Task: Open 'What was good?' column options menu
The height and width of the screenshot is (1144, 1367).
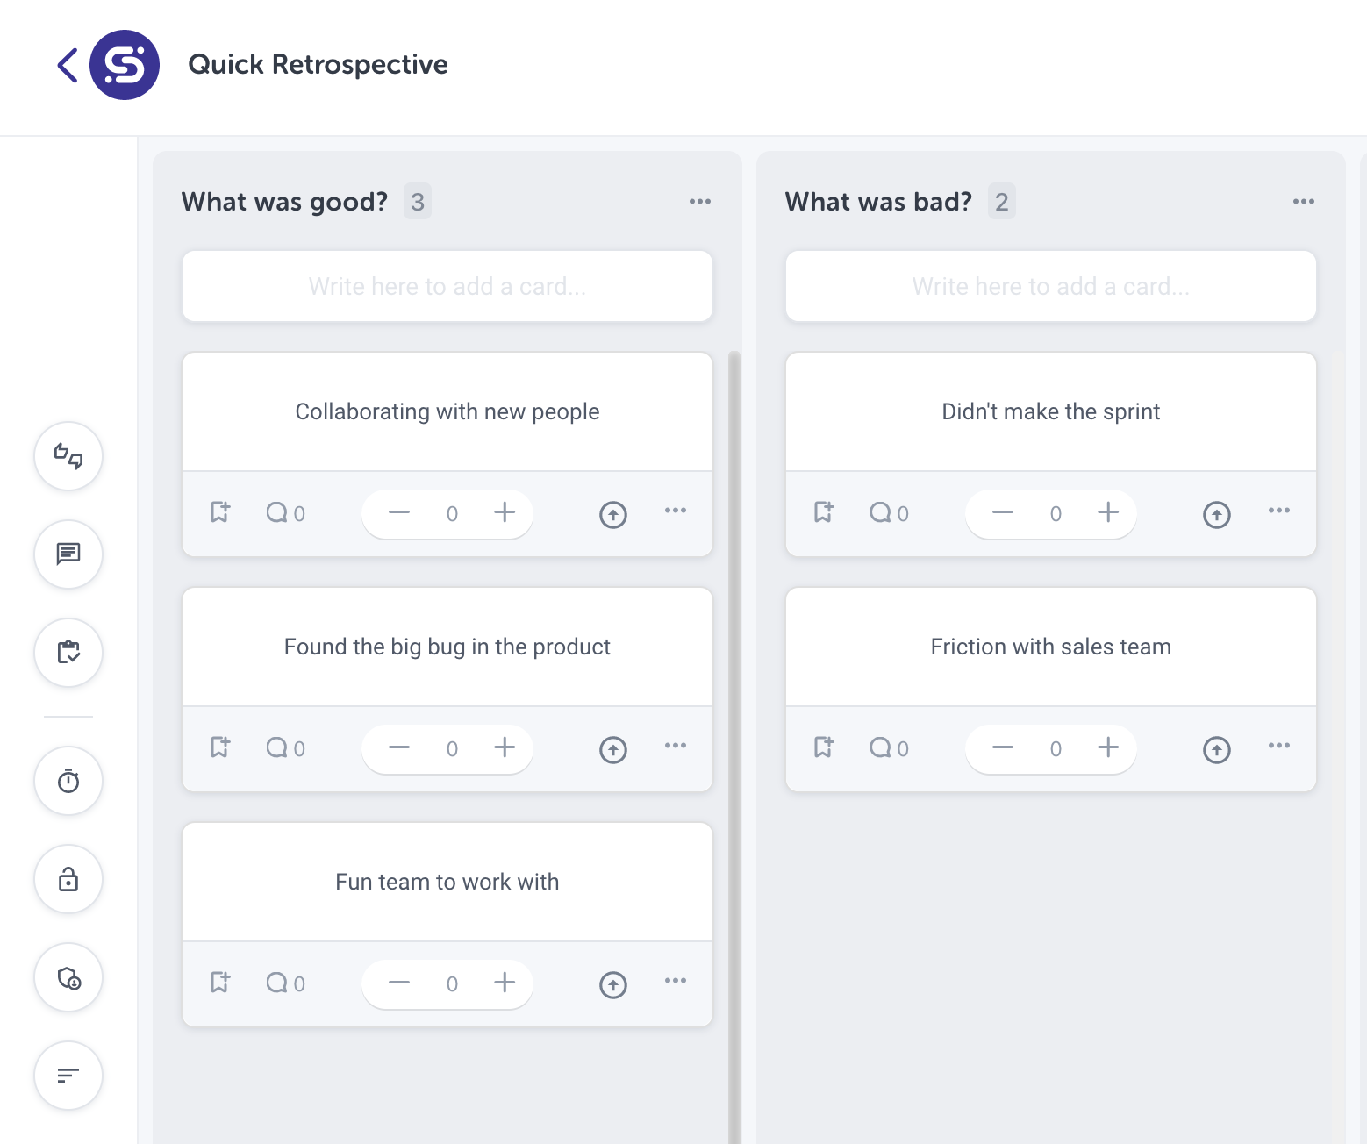Action: [700, 202]
